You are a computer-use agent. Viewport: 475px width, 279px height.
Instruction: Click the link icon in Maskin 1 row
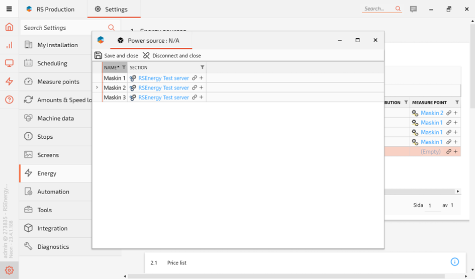(195, 78)
